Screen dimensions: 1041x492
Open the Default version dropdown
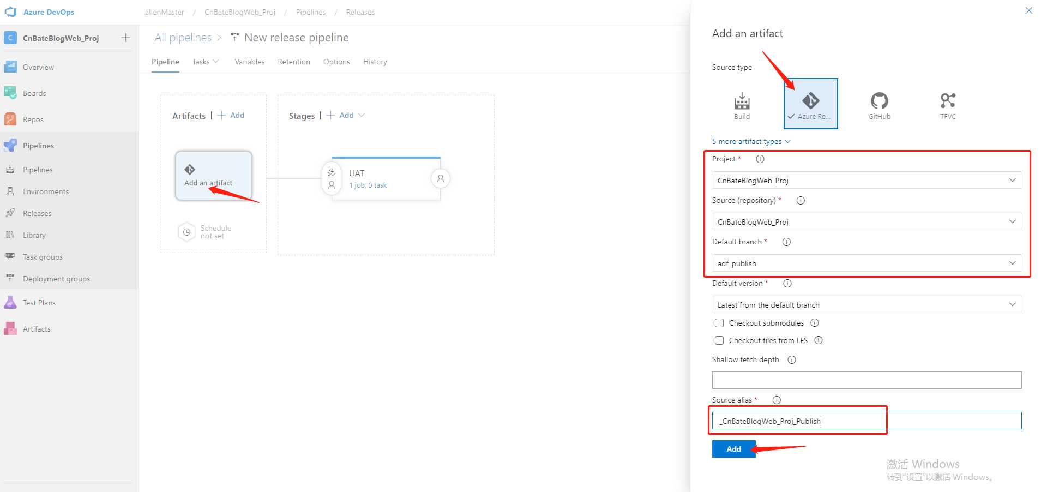[x=867, y=304]
